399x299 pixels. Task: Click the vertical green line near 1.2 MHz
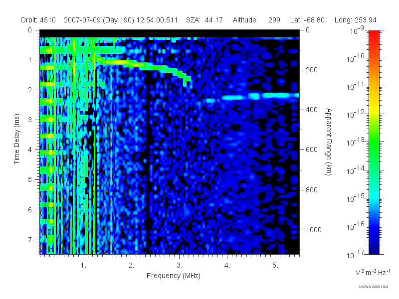(94, 152)
